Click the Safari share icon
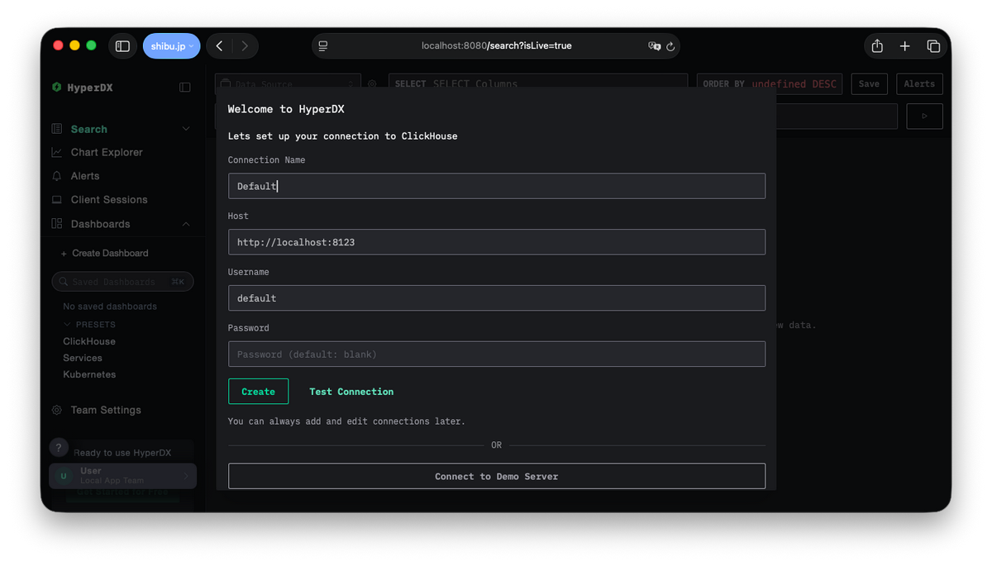The width and height of the screenshot is (992, 566). (x=877, y=46)
